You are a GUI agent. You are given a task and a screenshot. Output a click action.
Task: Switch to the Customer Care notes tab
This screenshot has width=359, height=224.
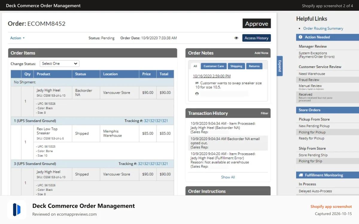click(x=214, y=66)
